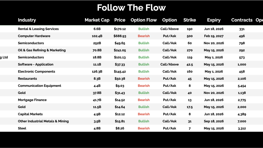Click the Feb 19, 2027 expiry cell

coord(214,36)
